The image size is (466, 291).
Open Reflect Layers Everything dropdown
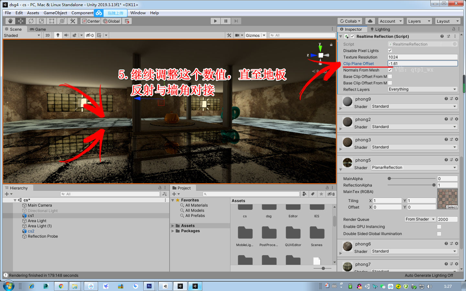point(423,89)
